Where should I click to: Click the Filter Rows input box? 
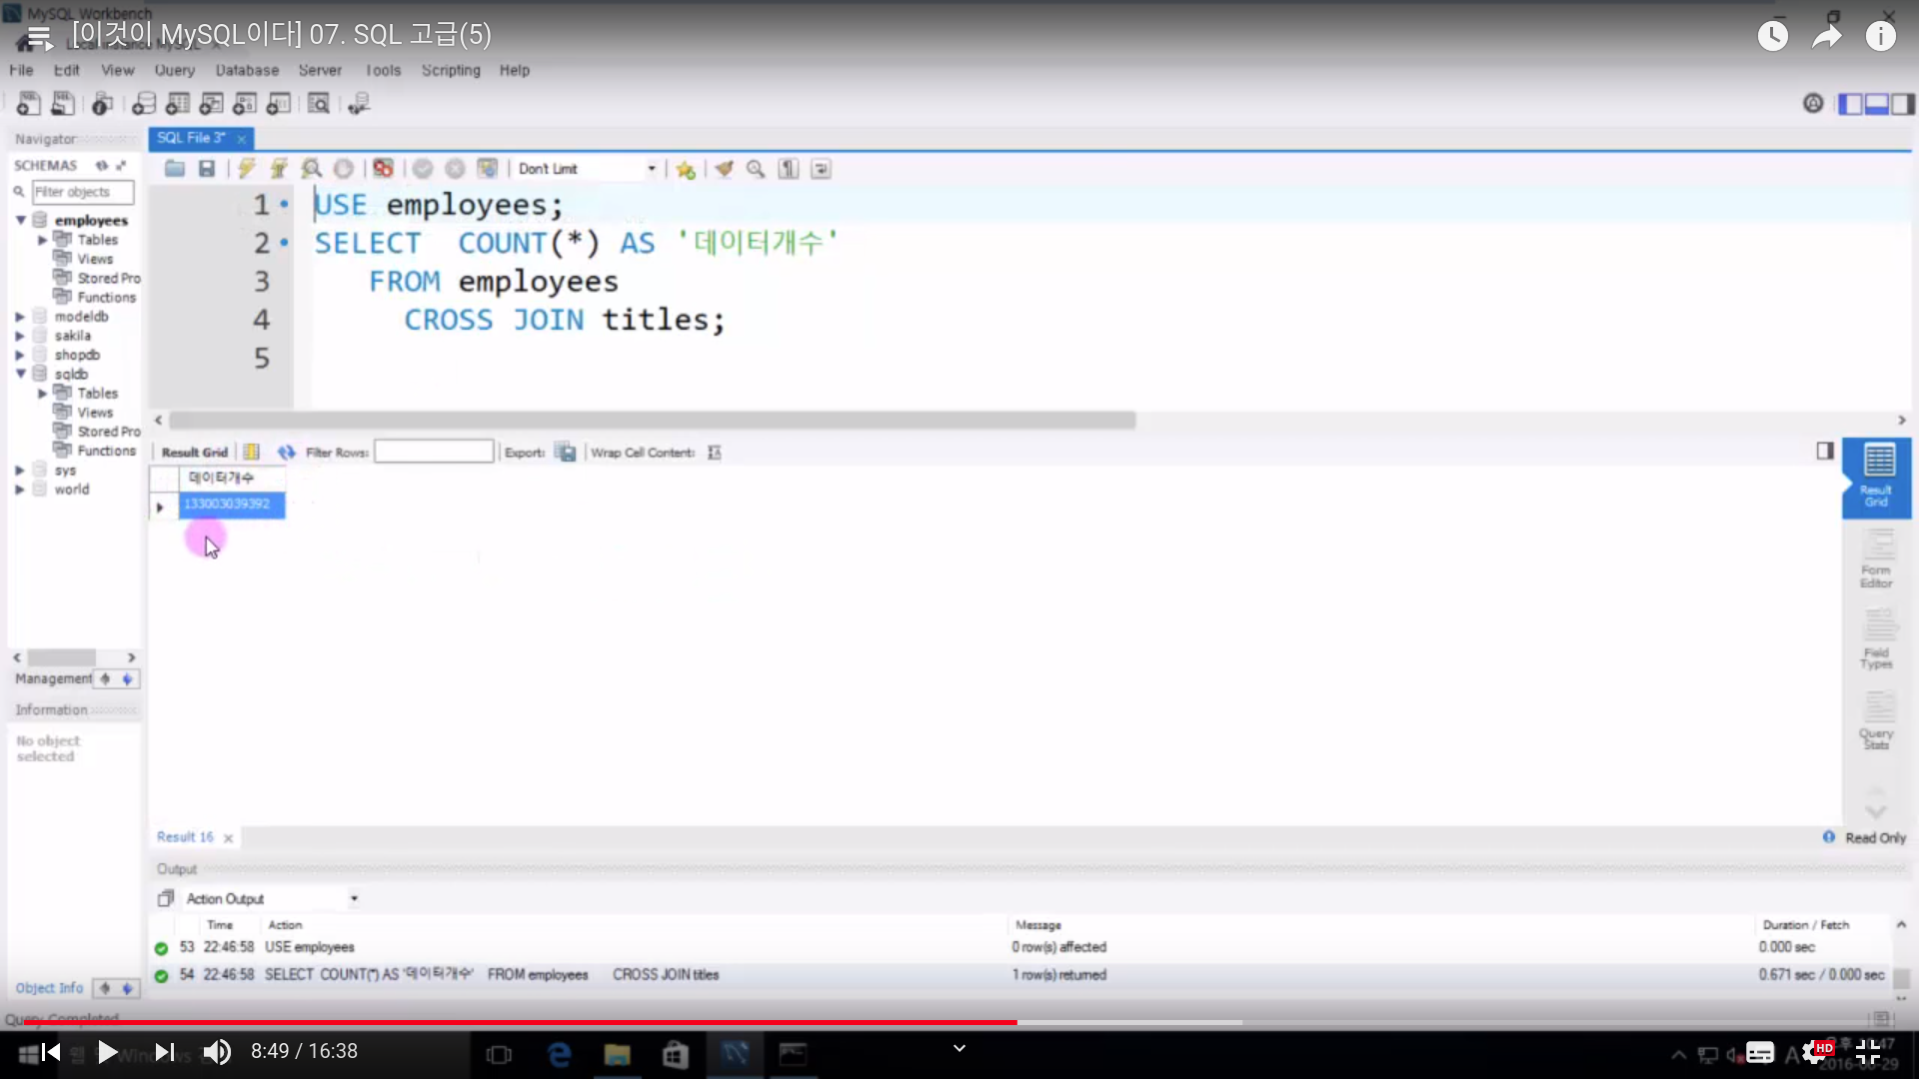(434, 452)
